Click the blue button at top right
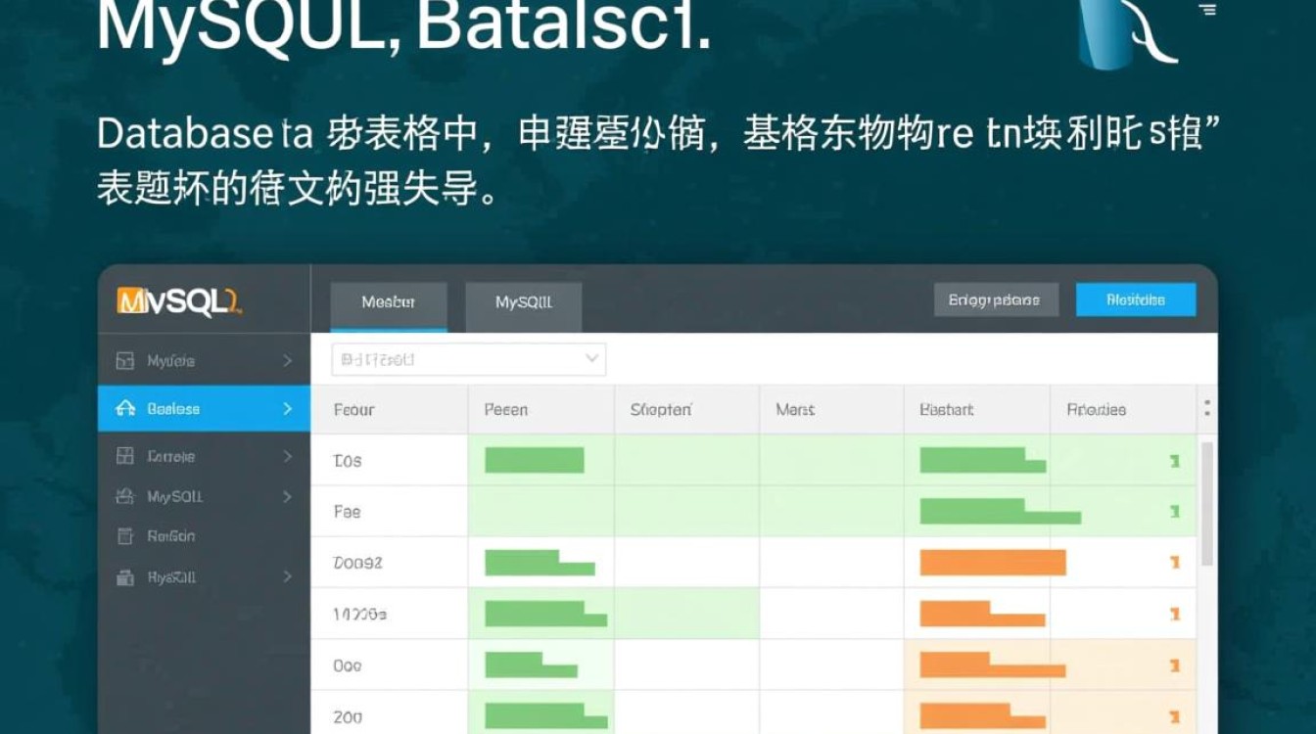 click(1136, 299)
